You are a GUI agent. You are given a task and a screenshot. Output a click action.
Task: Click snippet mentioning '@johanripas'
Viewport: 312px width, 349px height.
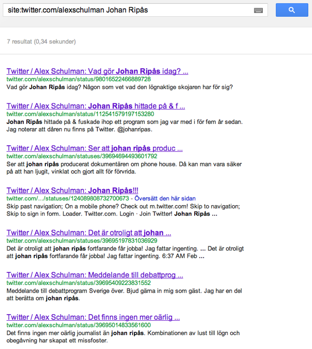[125, 126]
